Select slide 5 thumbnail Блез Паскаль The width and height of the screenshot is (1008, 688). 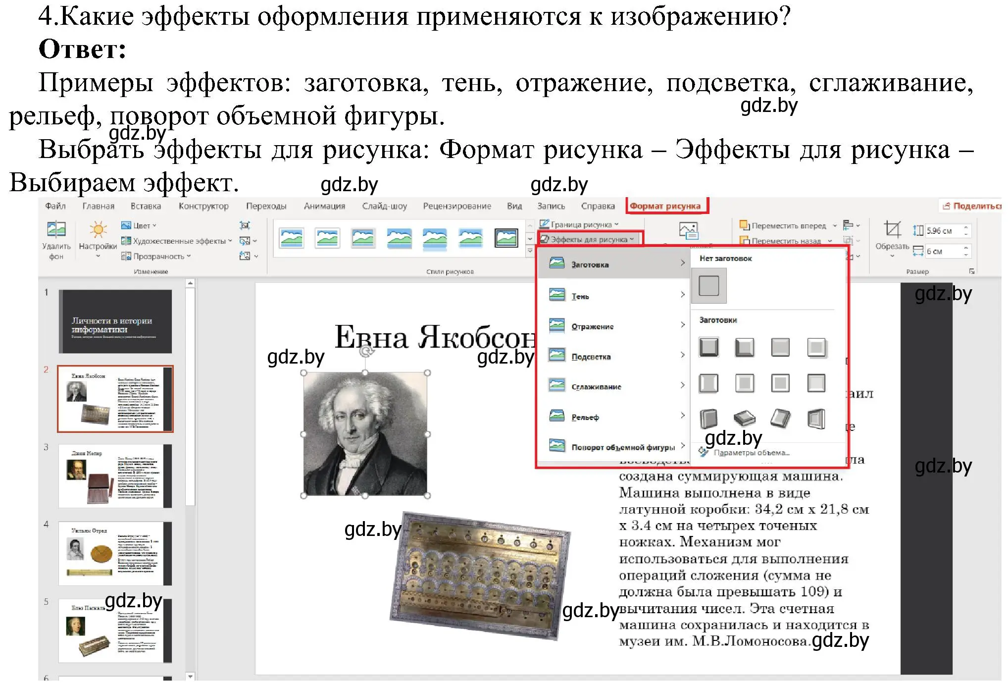[x=115, y=631]
